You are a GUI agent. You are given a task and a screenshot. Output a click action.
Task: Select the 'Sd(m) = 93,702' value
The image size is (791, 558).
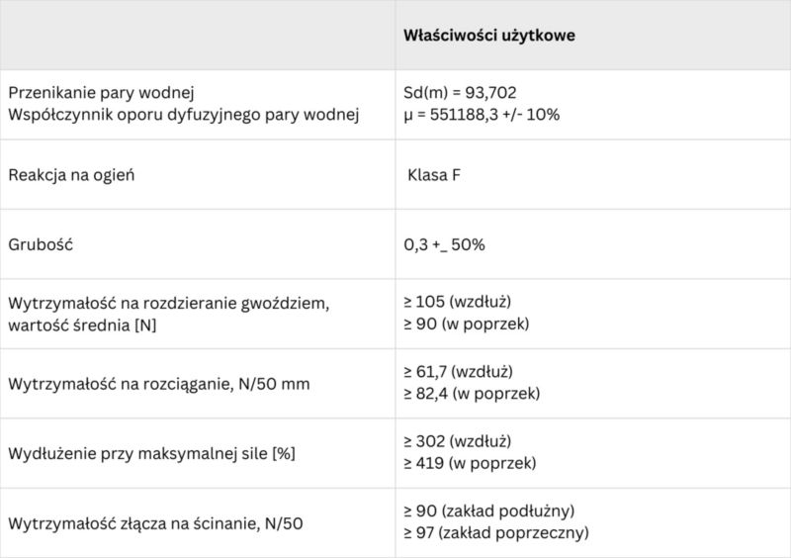460,92
